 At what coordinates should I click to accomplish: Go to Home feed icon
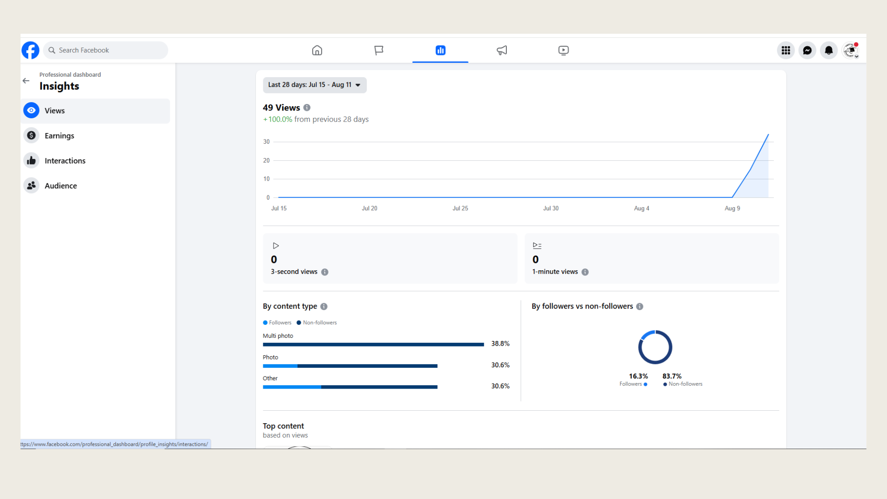(x=317, y=50)
